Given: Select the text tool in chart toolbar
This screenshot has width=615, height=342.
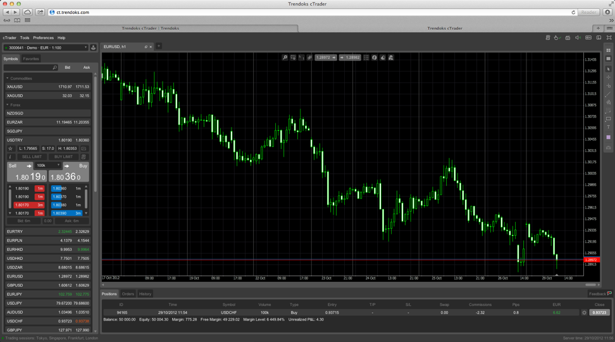Looking at the screenshot, I should 609,128.
